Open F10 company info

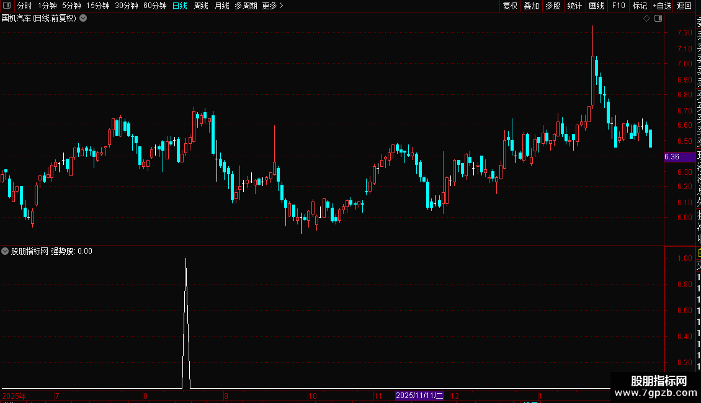(x=618, y=6)
